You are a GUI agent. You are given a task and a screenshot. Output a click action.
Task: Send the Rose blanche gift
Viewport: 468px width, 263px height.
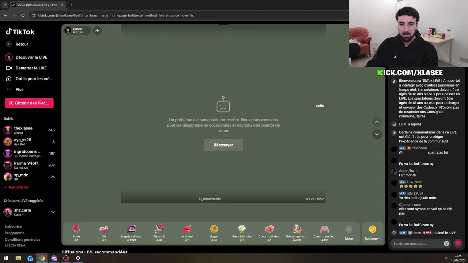[x=242, y=233]
